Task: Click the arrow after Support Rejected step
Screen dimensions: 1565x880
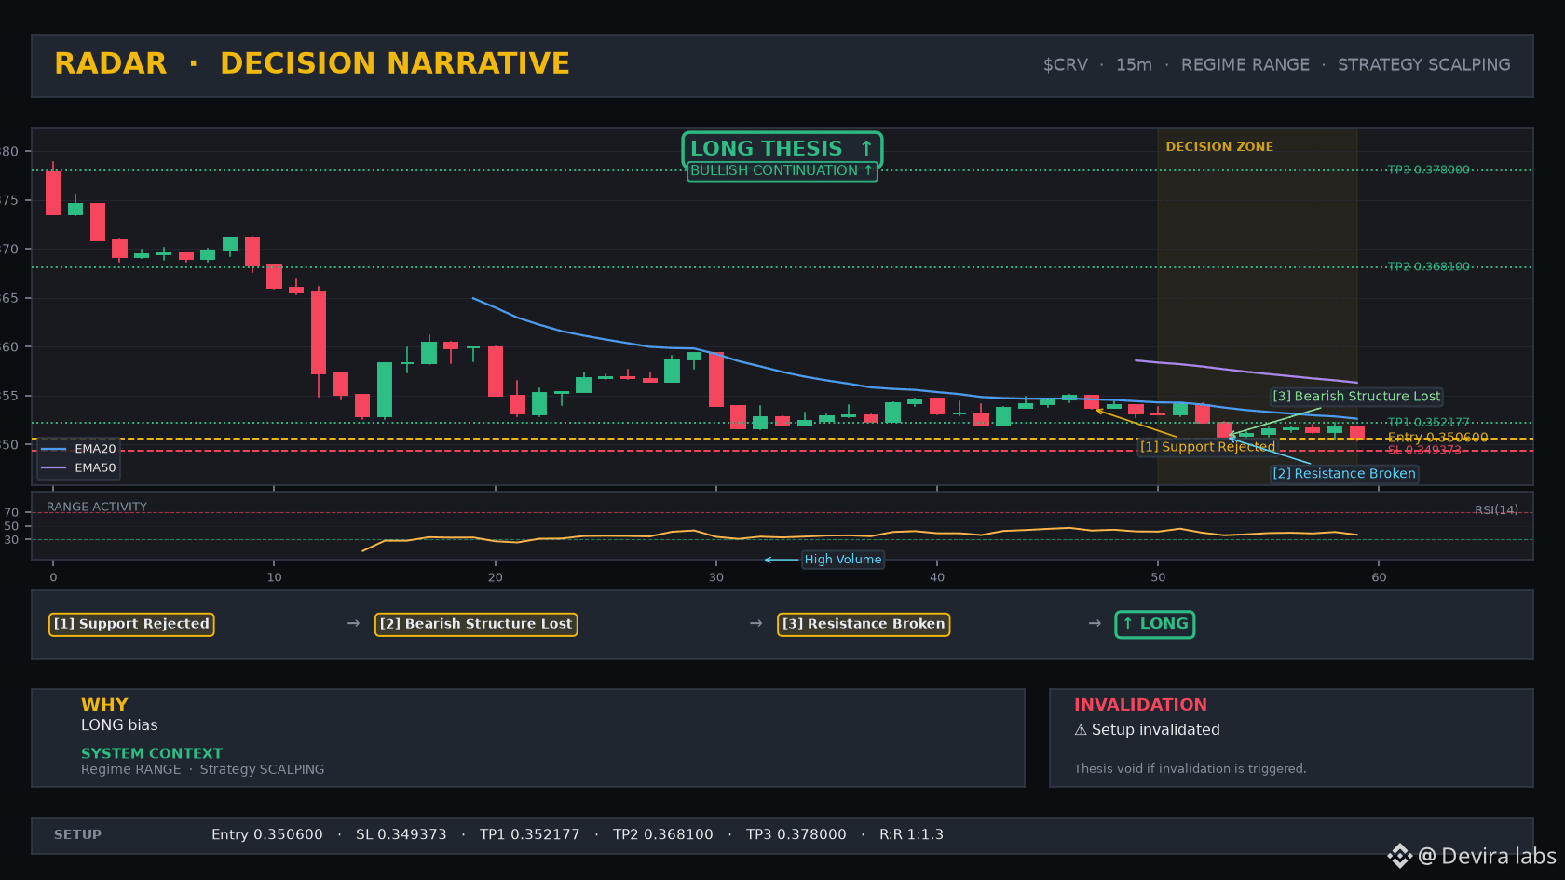Action: (353, 623)
